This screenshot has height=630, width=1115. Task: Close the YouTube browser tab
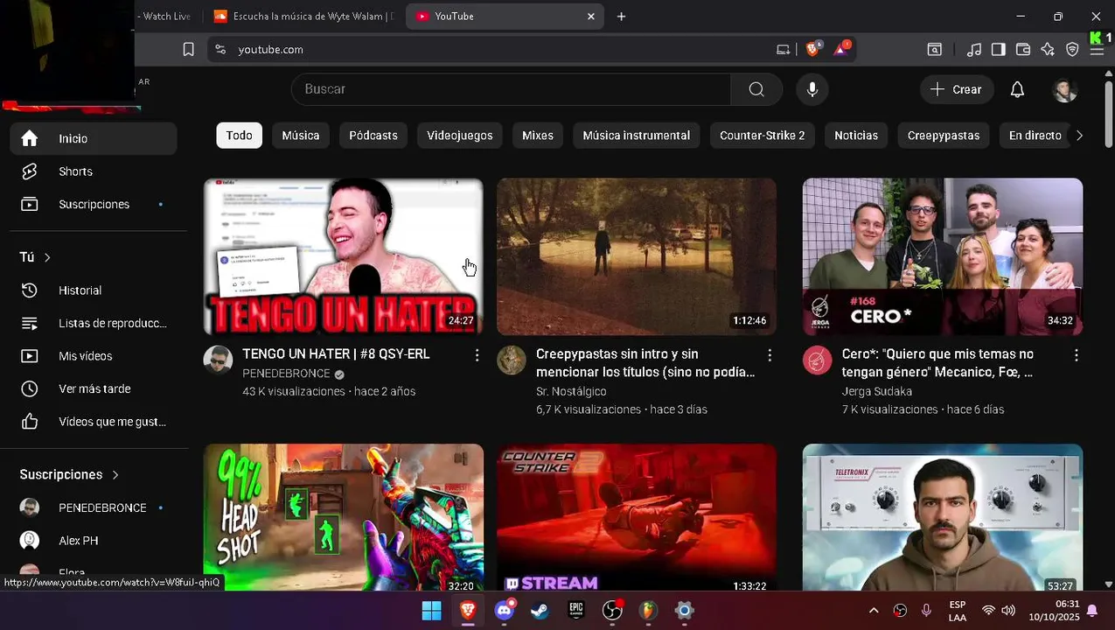pos(591,17)
